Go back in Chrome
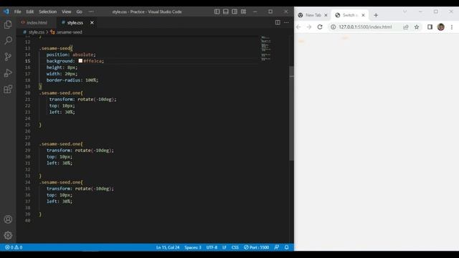The image size is (459, 258). [x=298, y=27]
